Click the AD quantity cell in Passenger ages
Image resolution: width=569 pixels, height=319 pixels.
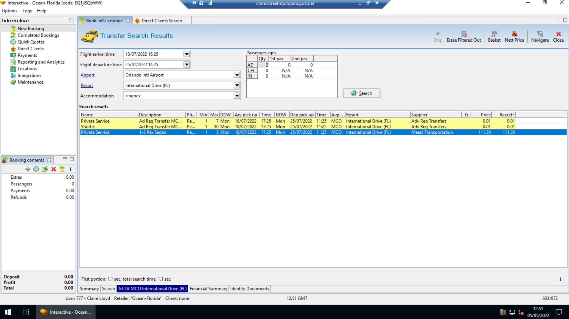pos(263,65)
